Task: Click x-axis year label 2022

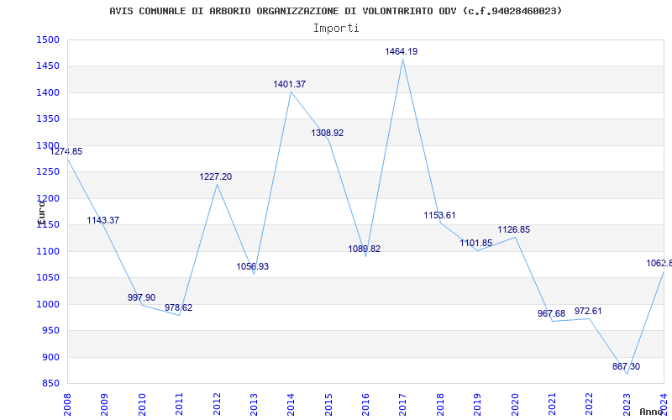Action: [x=590, y=405]
